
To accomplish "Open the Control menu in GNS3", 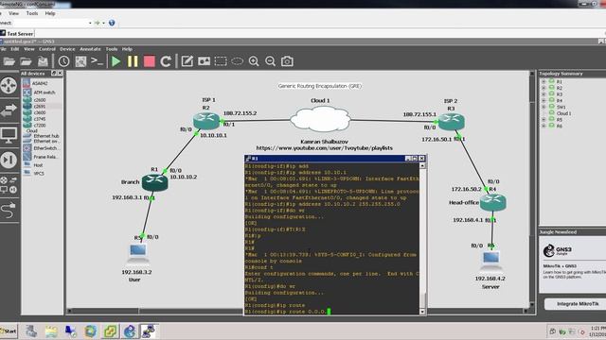I will tap(47, 49).
